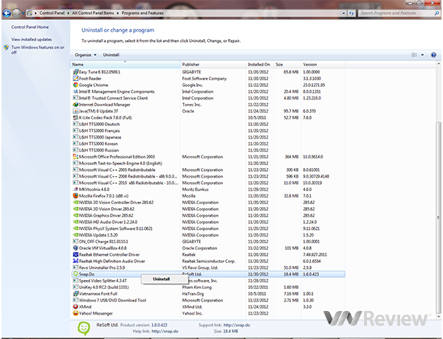Image resolution: width=443 pixels, height=339 pixels.
Task: Click the scrollbar up arrow
Action: click(x=438, y=64)
